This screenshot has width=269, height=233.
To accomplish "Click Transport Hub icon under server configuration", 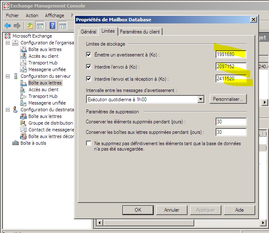I will (x=23, y=96).
